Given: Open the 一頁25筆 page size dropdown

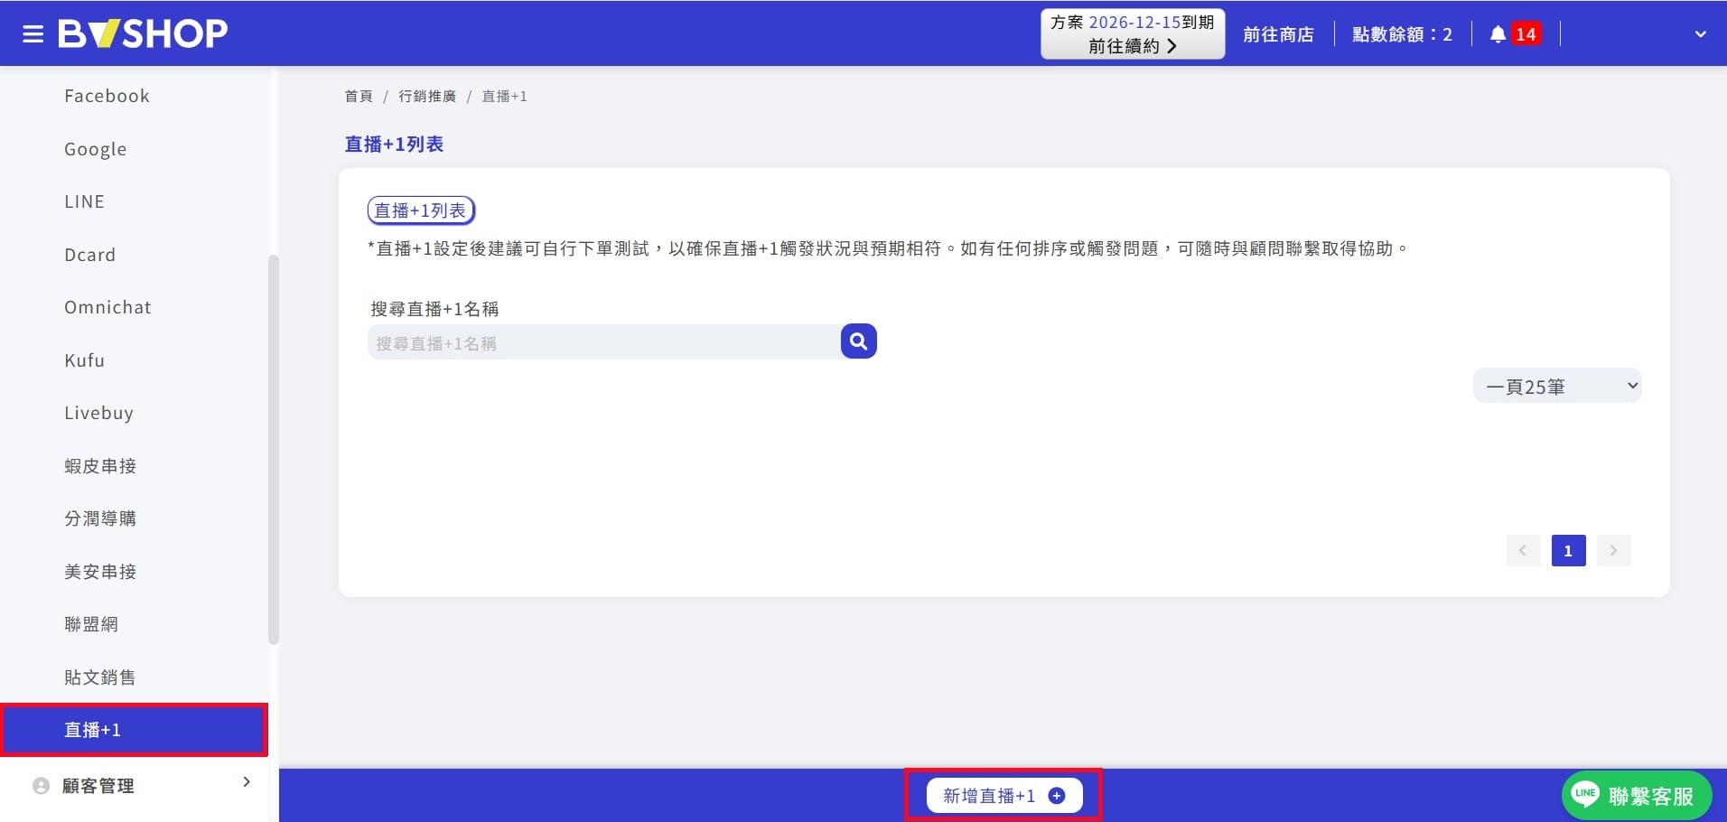Looking at the screenshot, I should point(1557,386).
